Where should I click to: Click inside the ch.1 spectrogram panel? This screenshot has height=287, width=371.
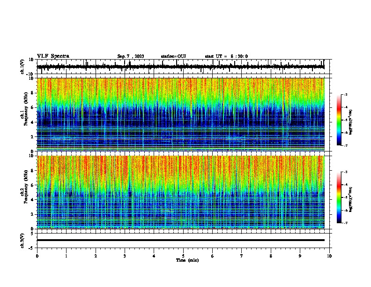coord(181,114)
